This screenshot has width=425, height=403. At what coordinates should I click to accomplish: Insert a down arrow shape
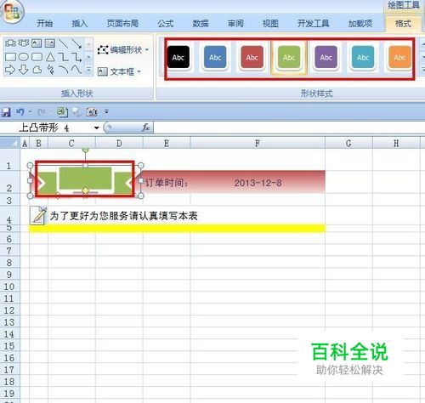click(24, 70)
